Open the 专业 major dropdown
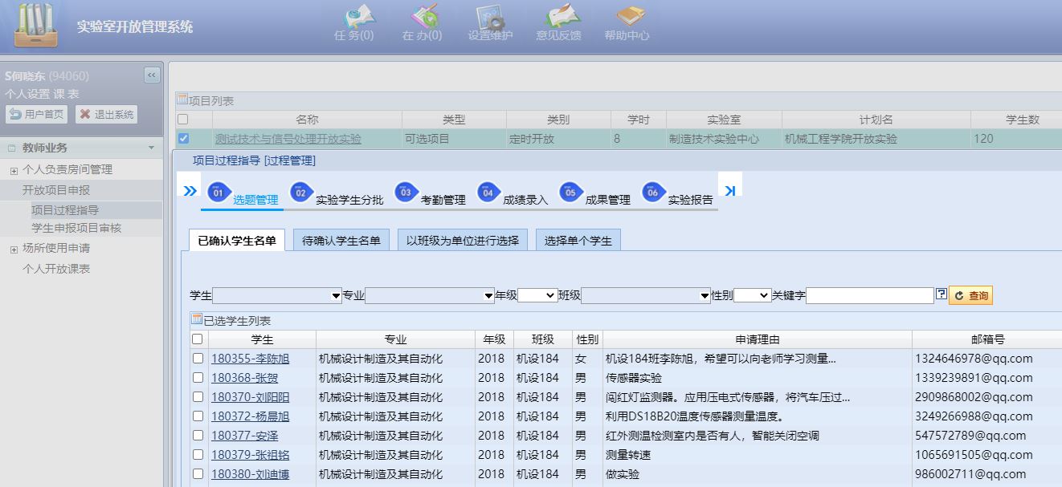Viewport: 1062px width, 487px height. click(430, 296)
